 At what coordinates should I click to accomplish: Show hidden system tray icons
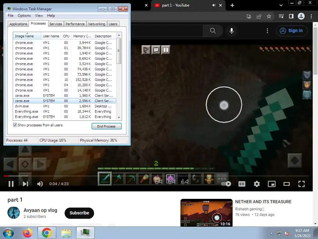click(271, 233)
